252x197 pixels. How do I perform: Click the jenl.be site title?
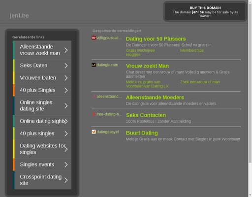point(19,16)
